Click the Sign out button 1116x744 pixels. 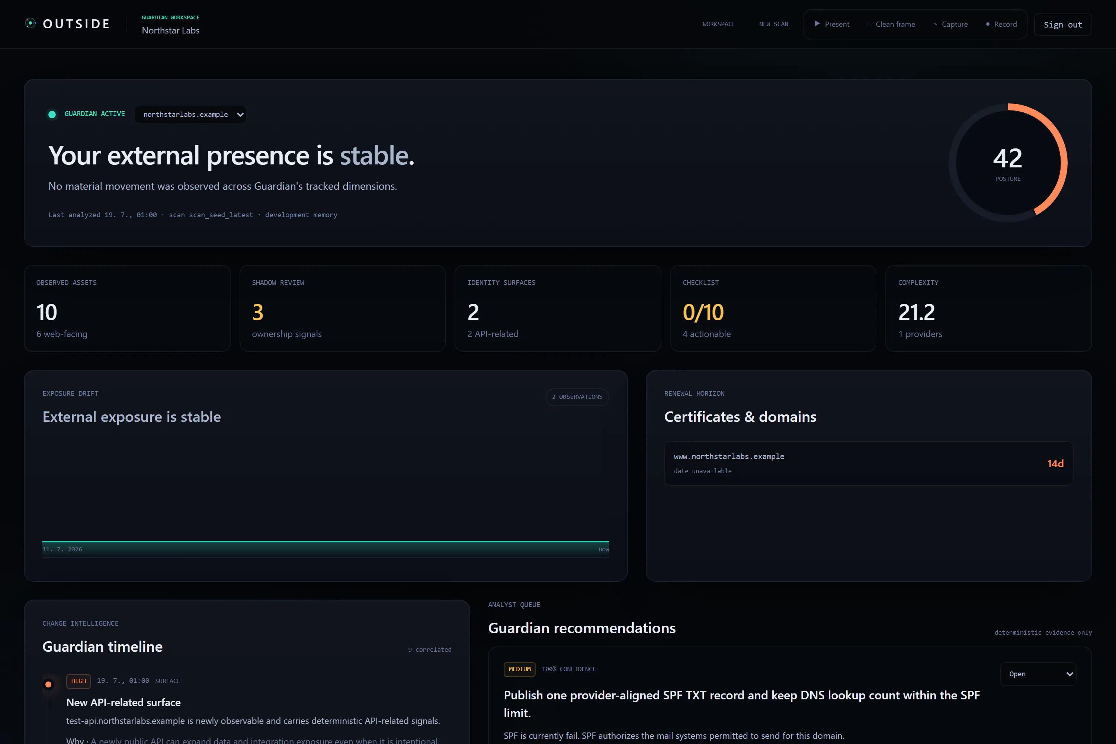click(1063, 24)
